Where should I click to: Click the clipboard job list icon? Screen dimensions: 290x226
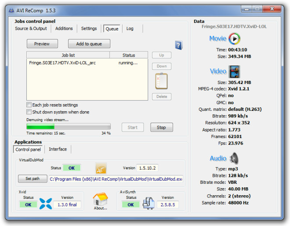pyautogui.click(x=161, y=81)
